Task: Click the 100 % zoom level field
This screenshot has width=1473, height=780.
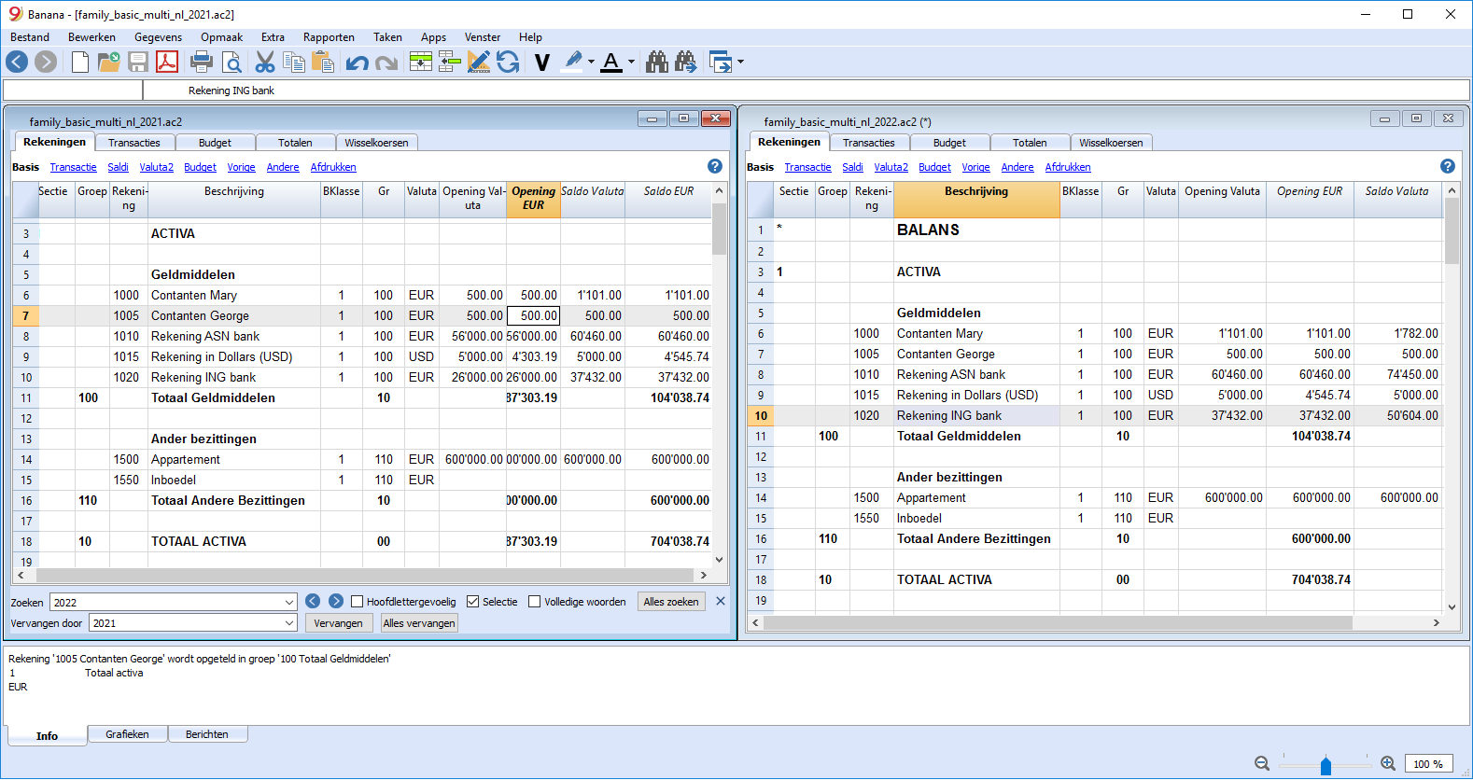Action: (x=1429, y=763)
